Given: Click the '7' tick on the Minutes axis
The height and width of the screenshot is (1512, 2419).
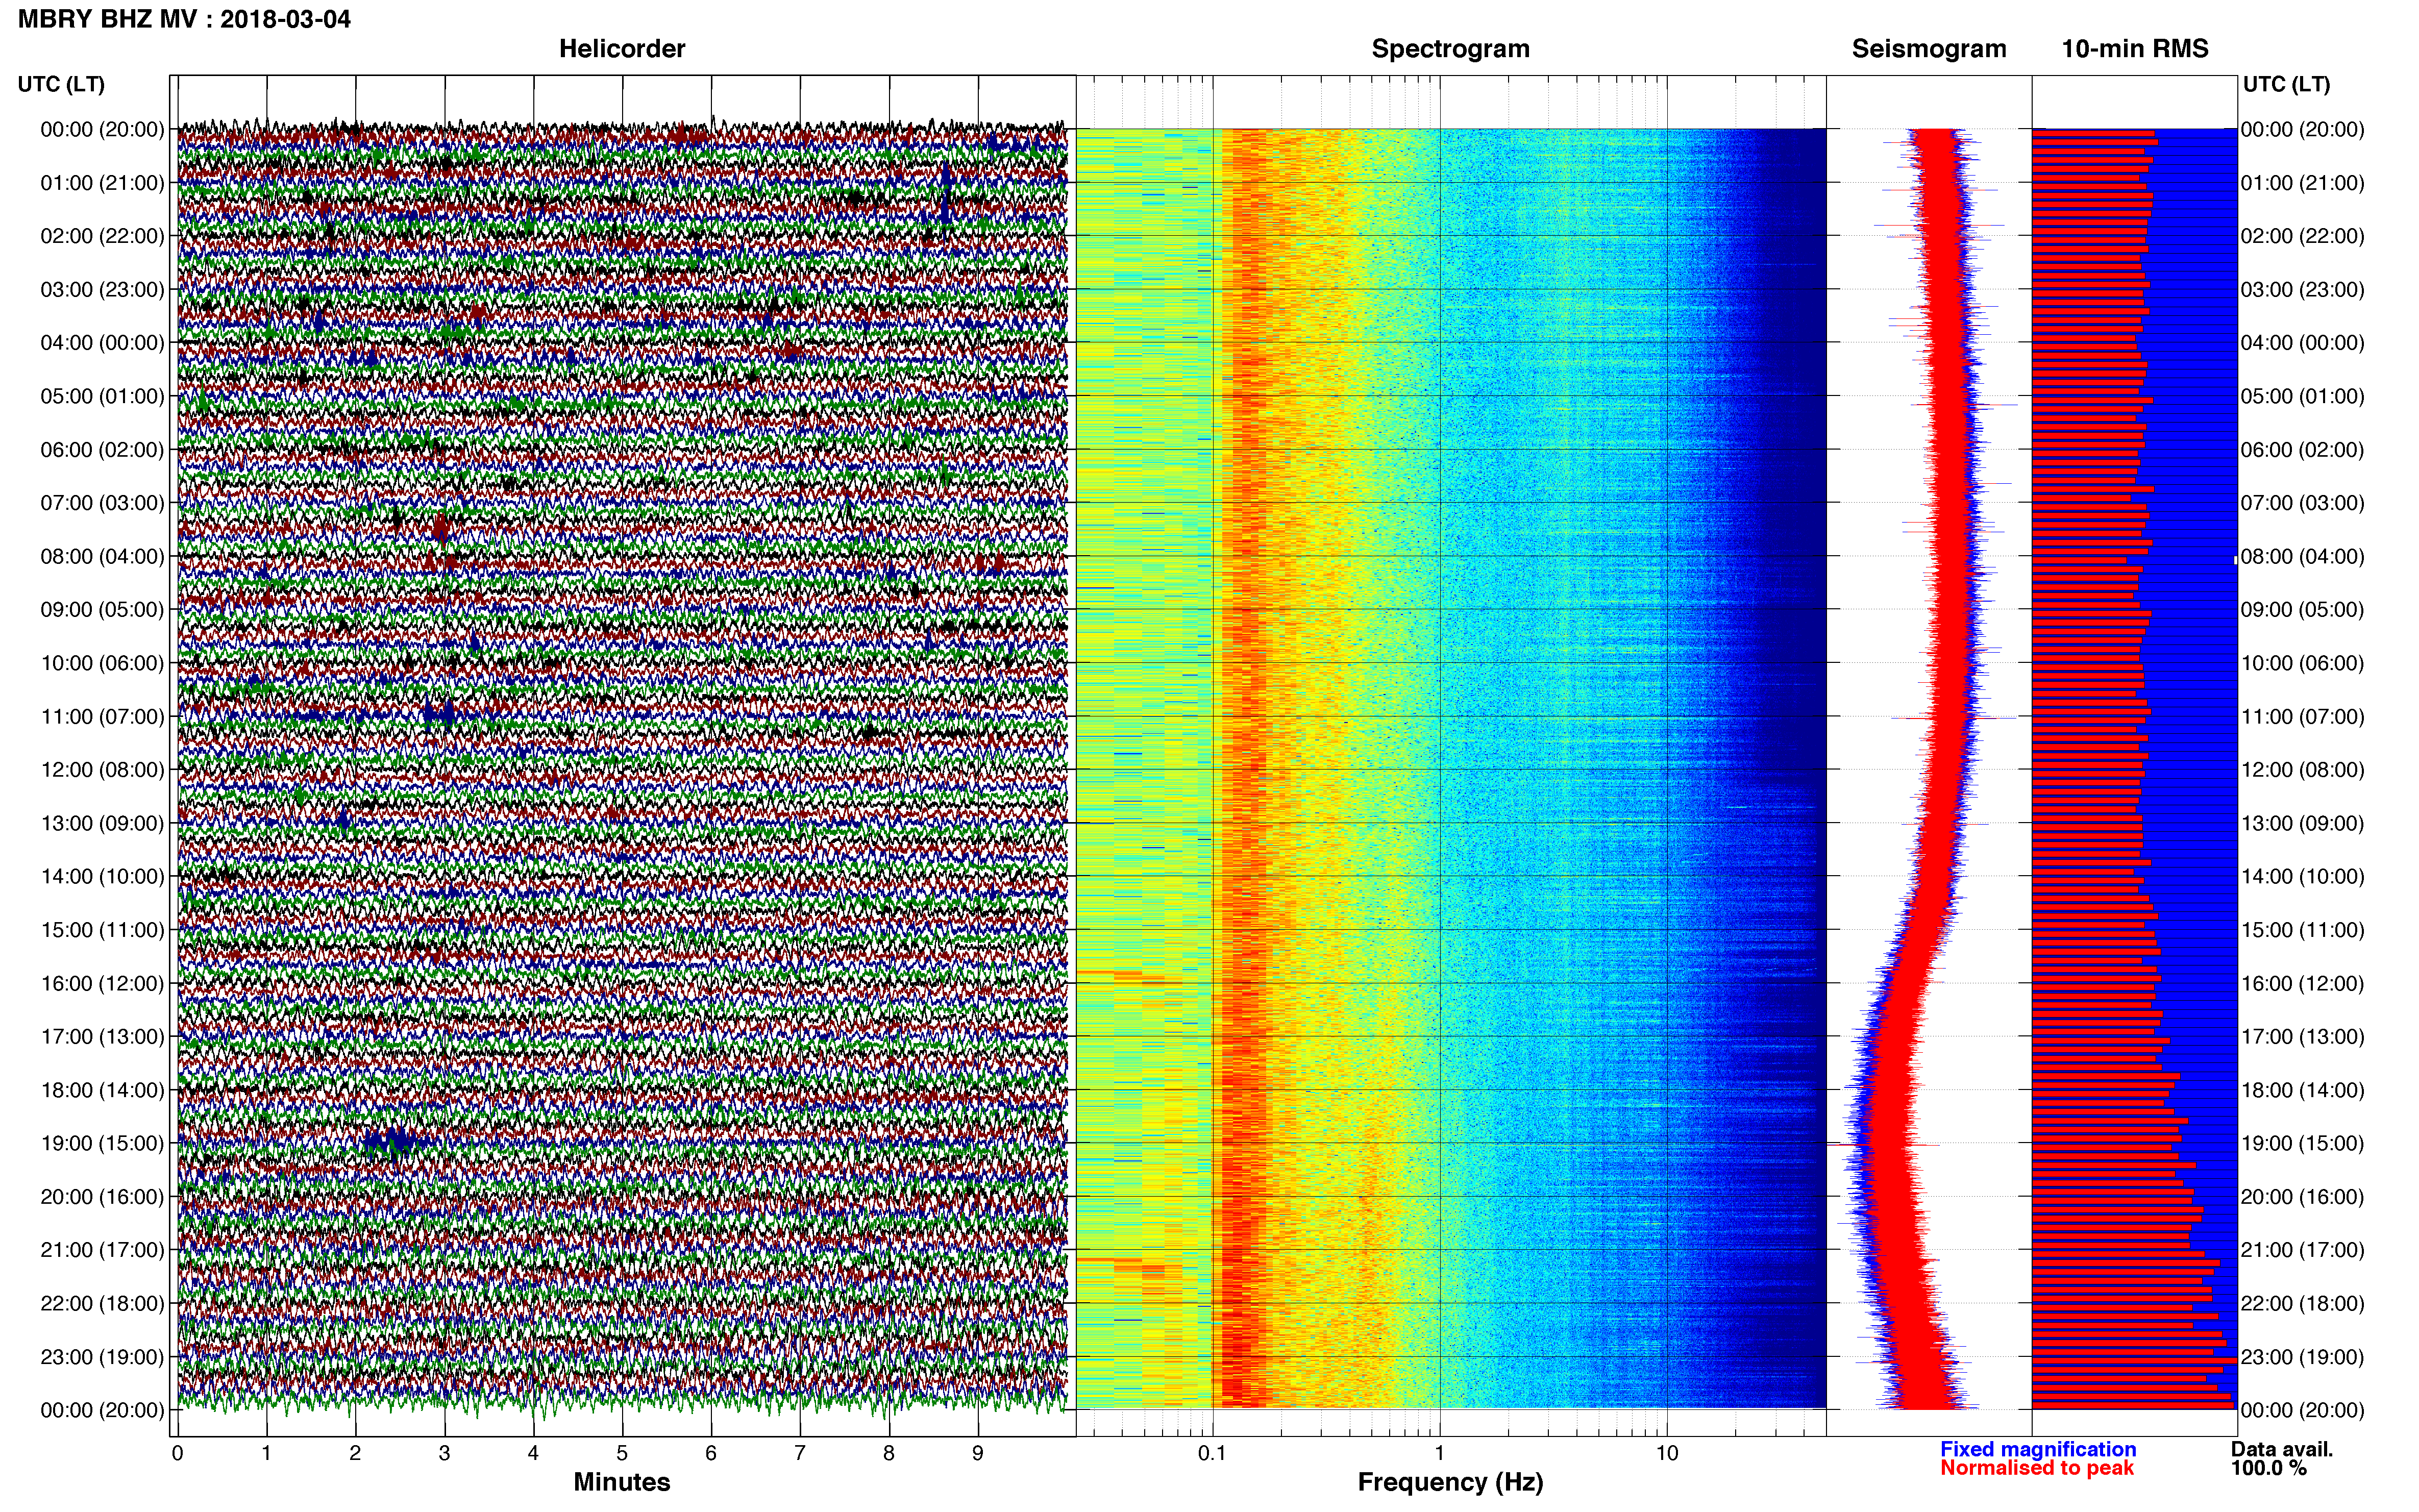Looking at the screenshot, I should [800, 1453].
